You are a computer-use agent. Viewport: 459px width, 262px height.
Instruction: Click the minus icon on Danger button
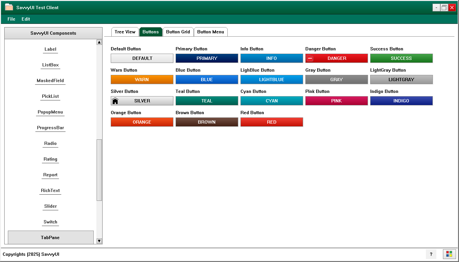[310, 59]
